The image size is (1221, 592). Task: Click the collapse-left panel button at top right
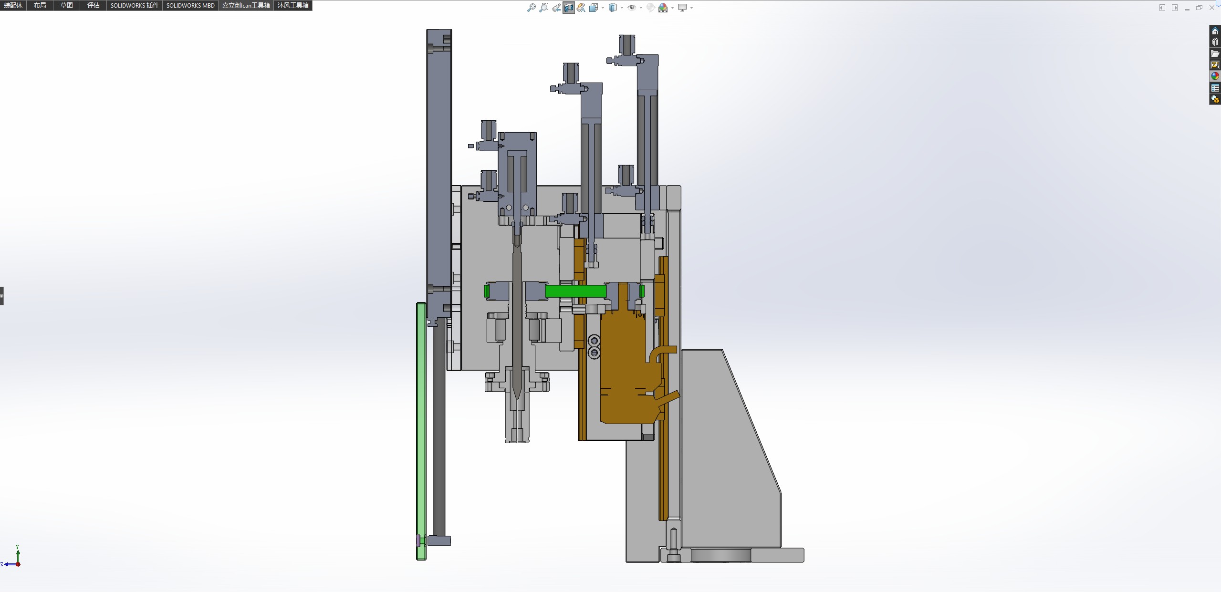click(x=1162, y=8)
